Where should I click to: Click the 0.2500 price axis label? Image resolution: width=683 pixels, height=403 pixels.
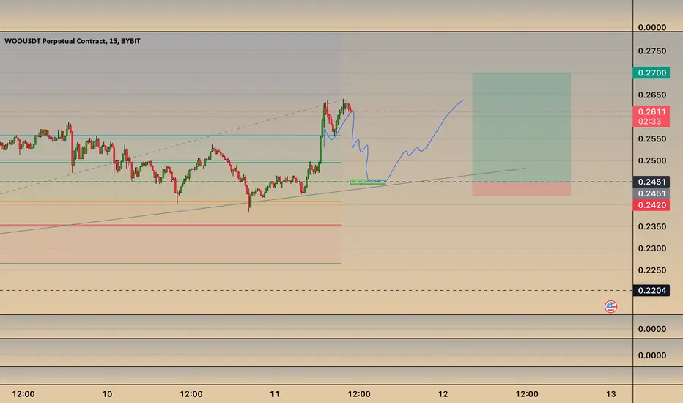click(x=652, y=160)
